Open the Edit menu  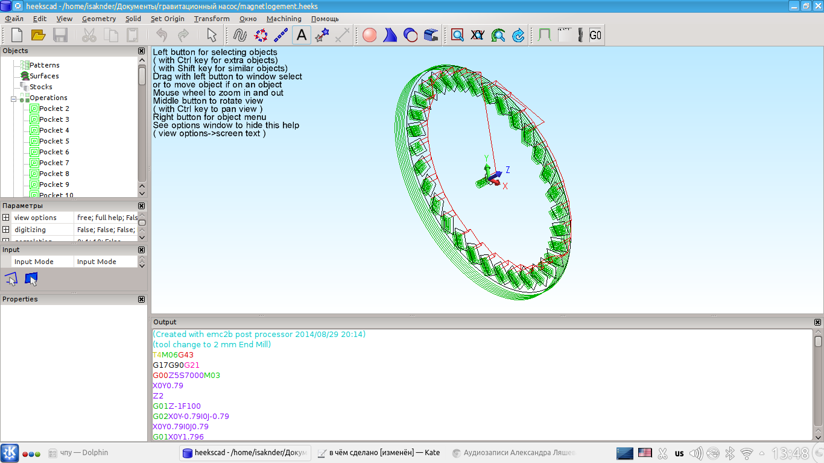point(40,19)
